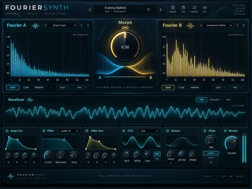This screenshot has width=252, height=189.
Task: Switch waveform view to Both
Action: 228,100
